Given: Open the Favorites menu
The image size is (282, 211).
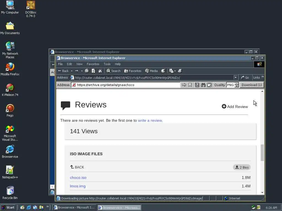Looking at the screenshot, I should [x=93, y=64].
